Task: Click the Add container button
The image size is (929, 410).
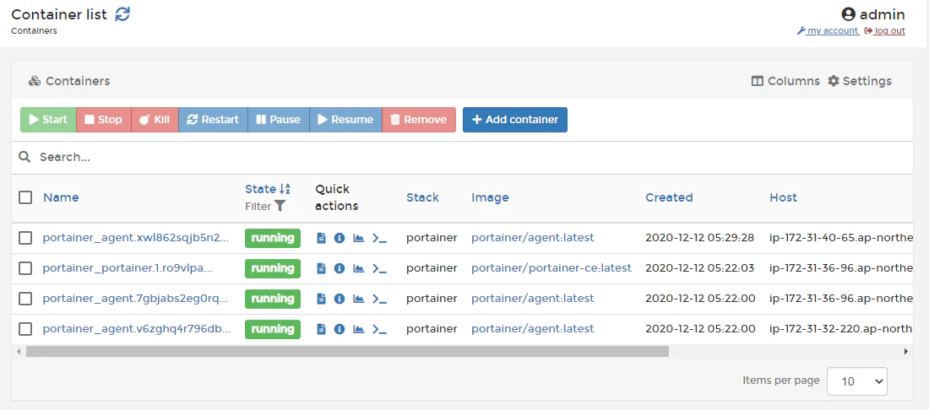Action: click(x=515, y=120)
